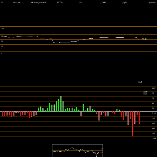Click the '-100' label on MR axis
157x157 pixels.
point(154,138)
